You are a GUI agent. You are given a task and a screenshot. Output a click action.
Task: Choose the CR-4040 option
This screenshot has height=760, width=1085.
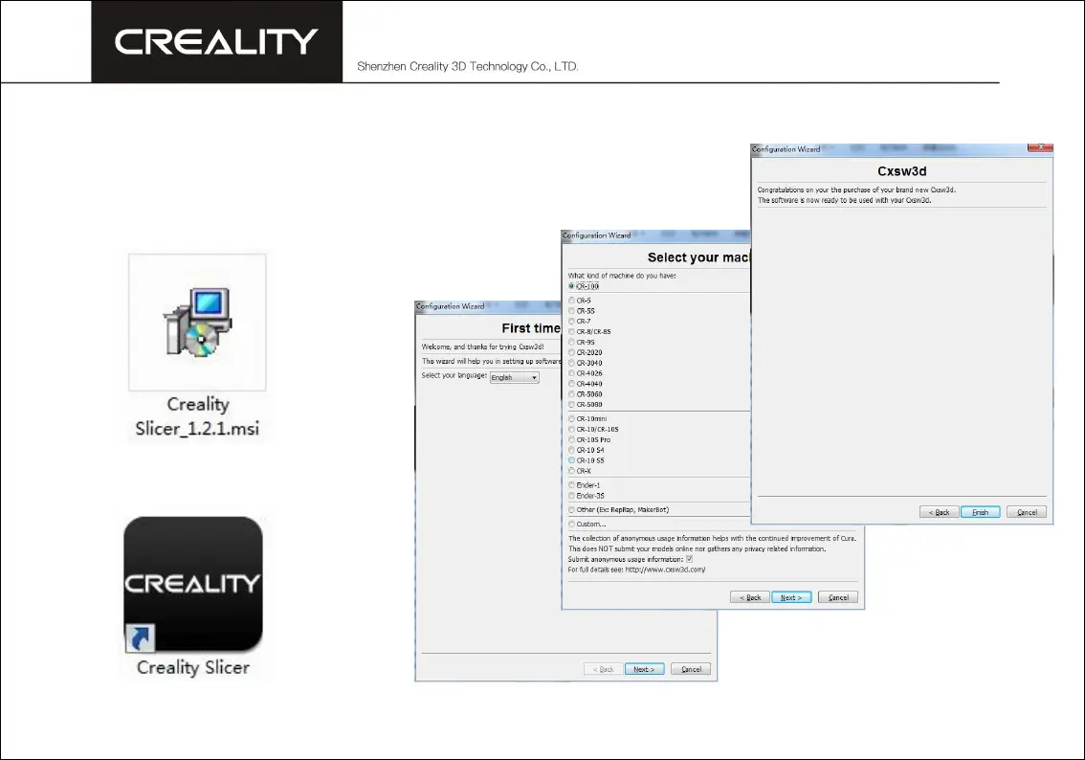[571, 384]
